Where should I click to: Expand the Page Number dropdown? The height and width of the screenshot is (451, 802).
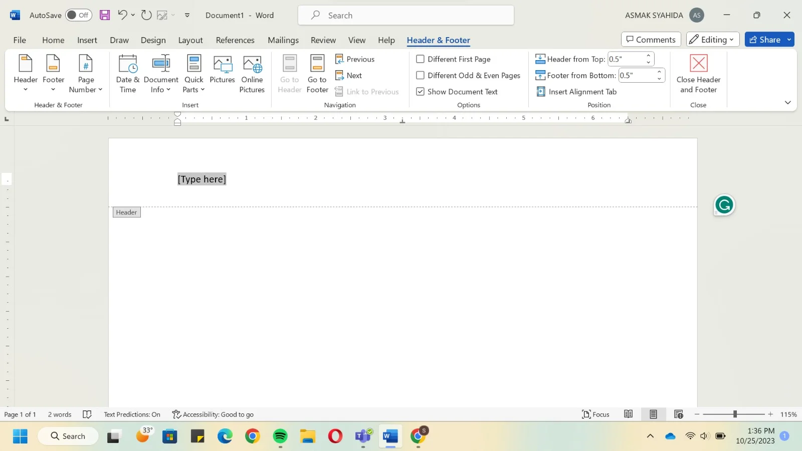(x=86, y=74)
